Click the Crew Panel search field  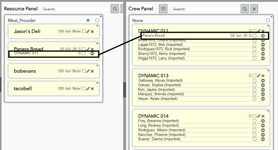212,9
